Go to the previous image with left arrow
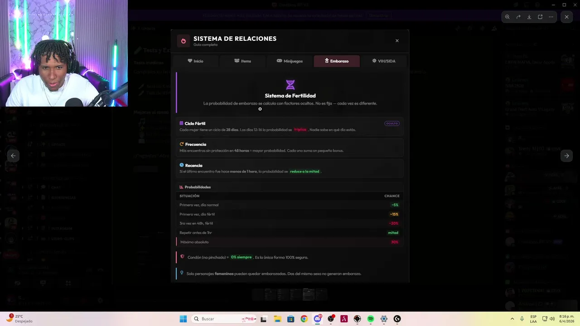 coord(13,155)
